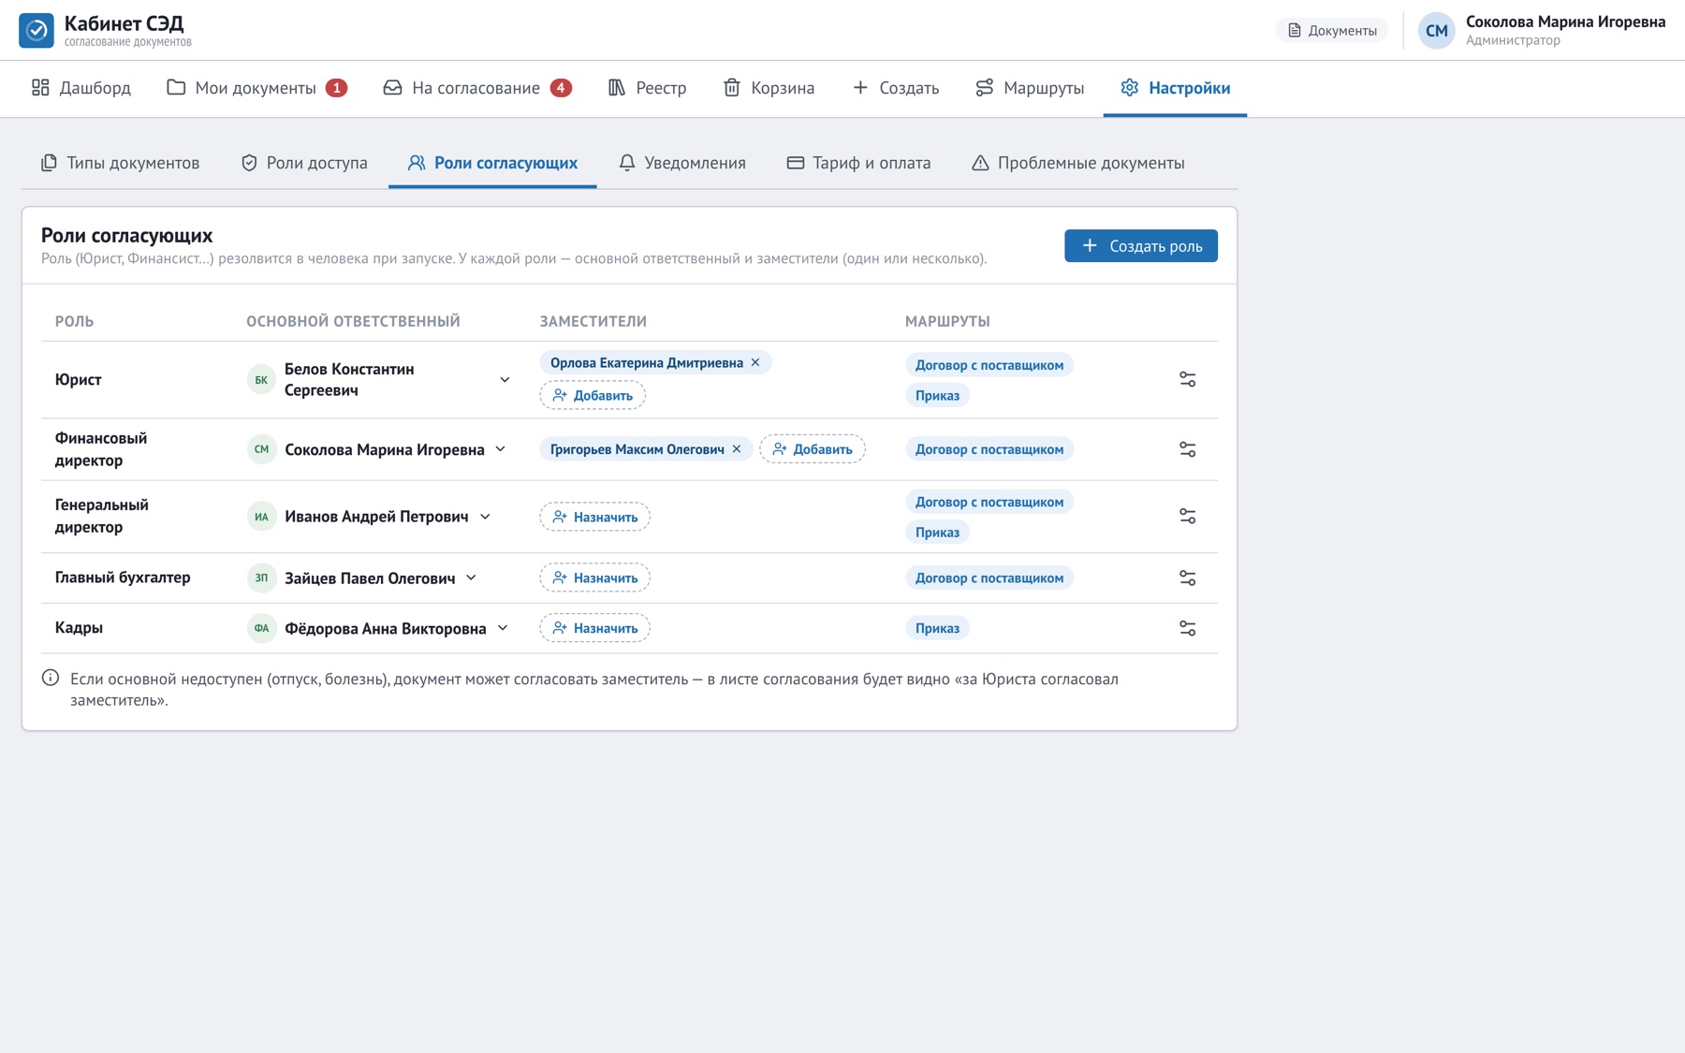1685x1053 pixels.
Task: Open Проблемные документы subtab
Action: [1078, 163]
